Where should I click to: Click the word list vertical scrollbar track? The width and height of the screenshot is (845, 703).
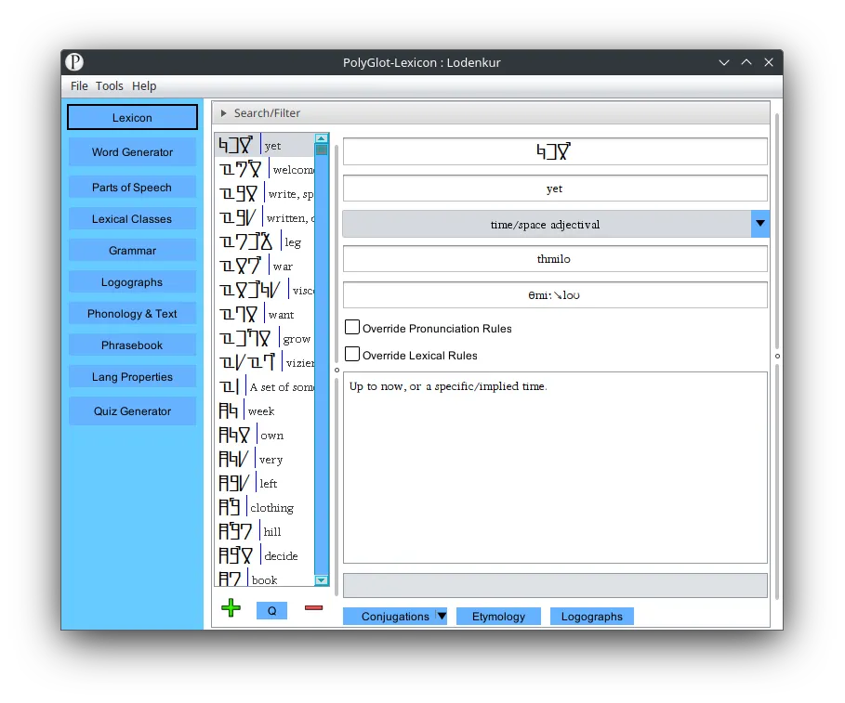click(322, 371)
